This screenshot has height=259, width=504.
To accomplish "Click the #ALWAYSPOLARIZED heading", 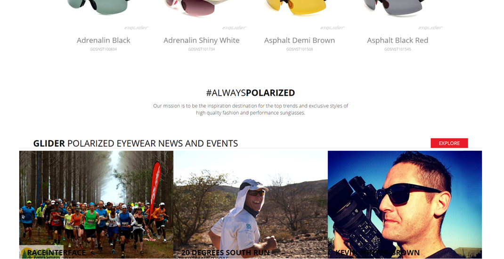I will click(251, 93).
